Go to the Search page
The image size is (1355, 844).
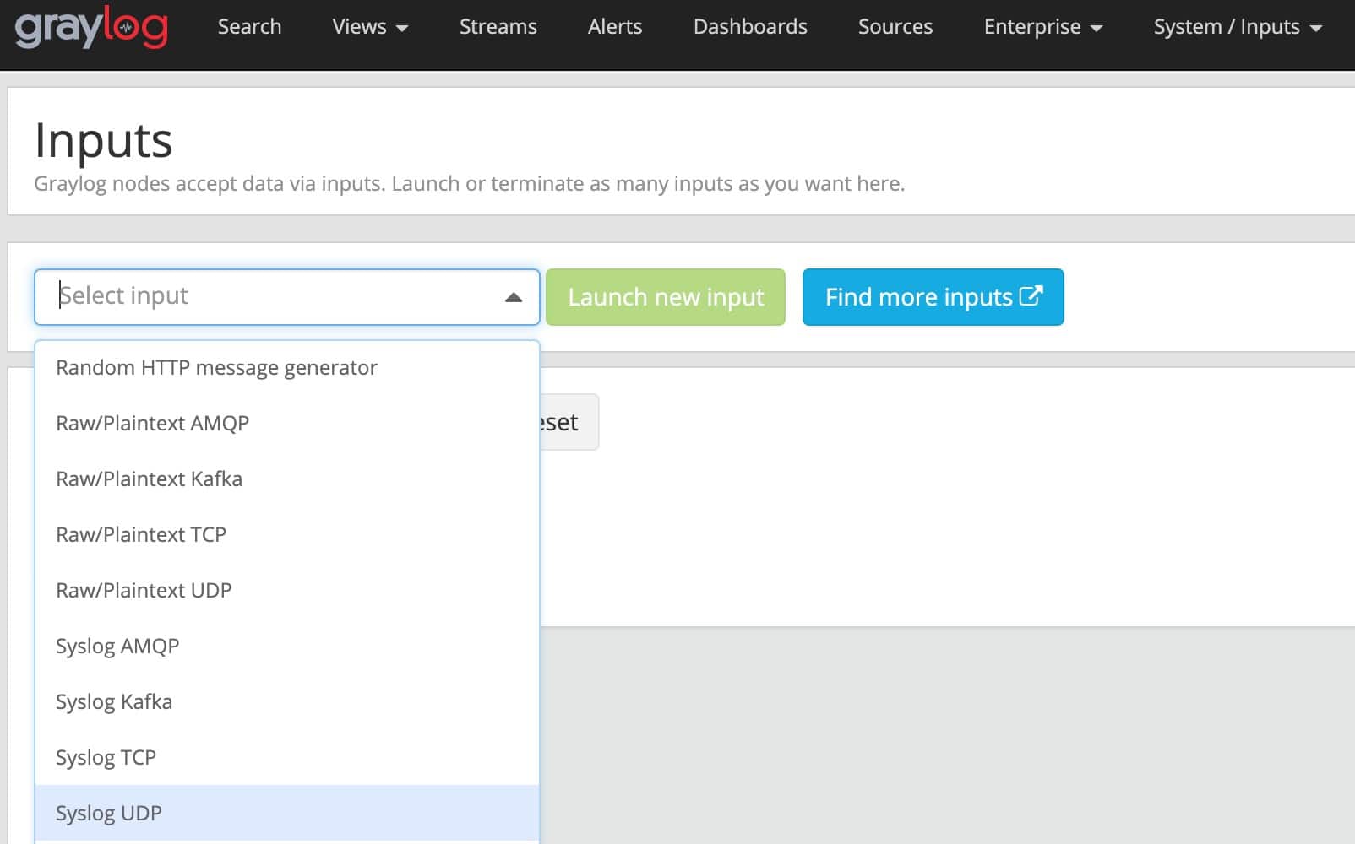pyautogui.click(x=249, y=27)
